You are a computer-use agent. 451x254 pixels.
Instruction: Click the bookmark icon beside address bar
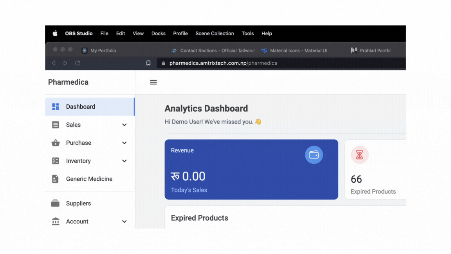click(148, 63)
